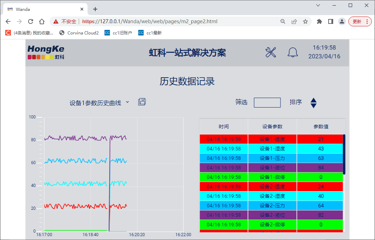Click the floppy disk save icon

coord(142,102)
